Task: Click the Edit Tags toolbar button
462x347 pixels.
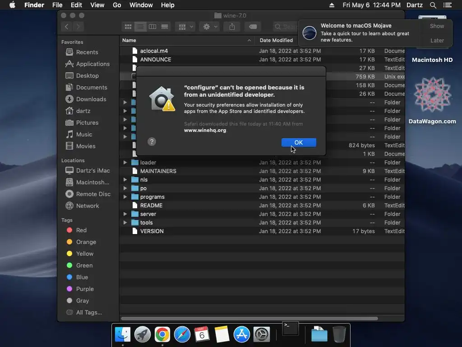Action: 253,27
